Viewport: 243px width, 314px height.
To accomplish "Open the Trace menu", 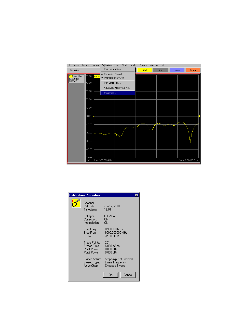I will tap(117, 65).
